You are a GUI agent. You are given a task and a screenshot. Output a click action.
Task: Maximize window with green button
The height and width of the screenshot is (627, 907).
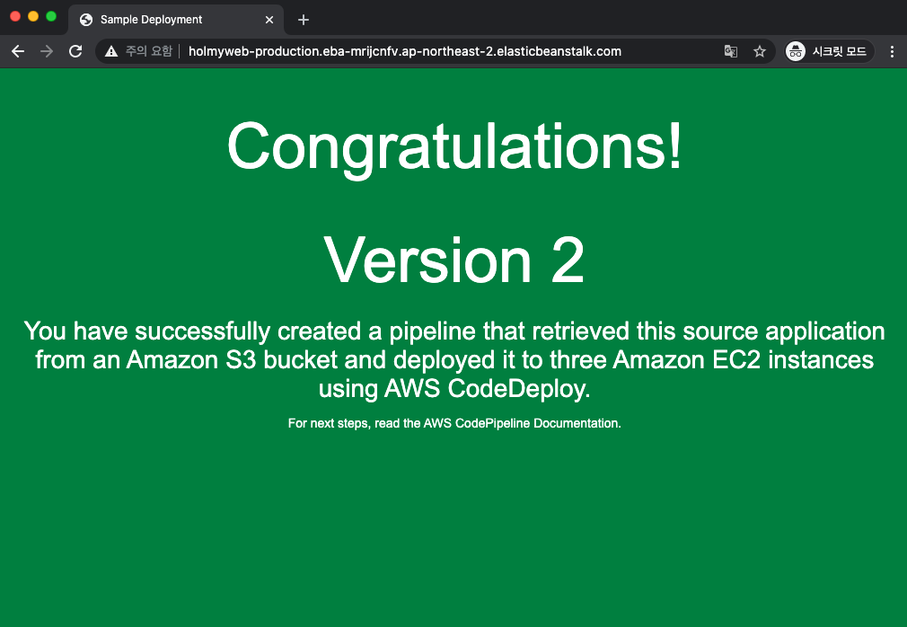(x=51, y=16)
